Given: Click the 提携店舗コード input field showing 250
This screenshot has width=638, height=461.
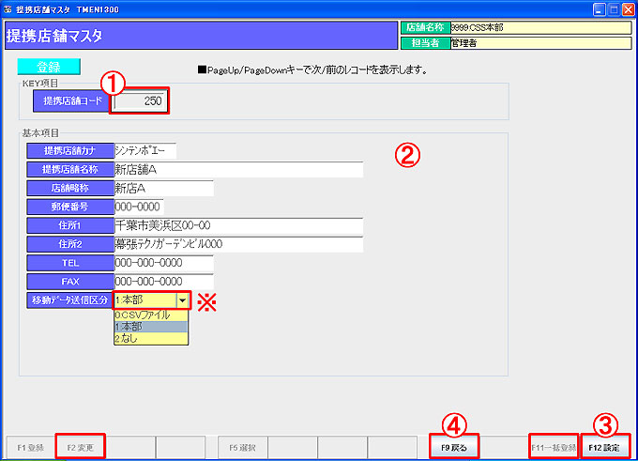Looking at the screenshot, I should click(x=140, y=100).
